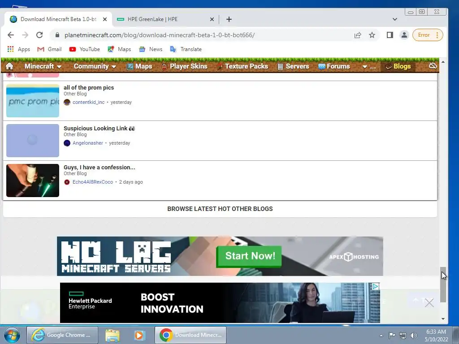Click the Hewlett Packard Enterprise ad banner
Image resolution: width=459 pixels, height=344 pixels.
coord(220,303)
